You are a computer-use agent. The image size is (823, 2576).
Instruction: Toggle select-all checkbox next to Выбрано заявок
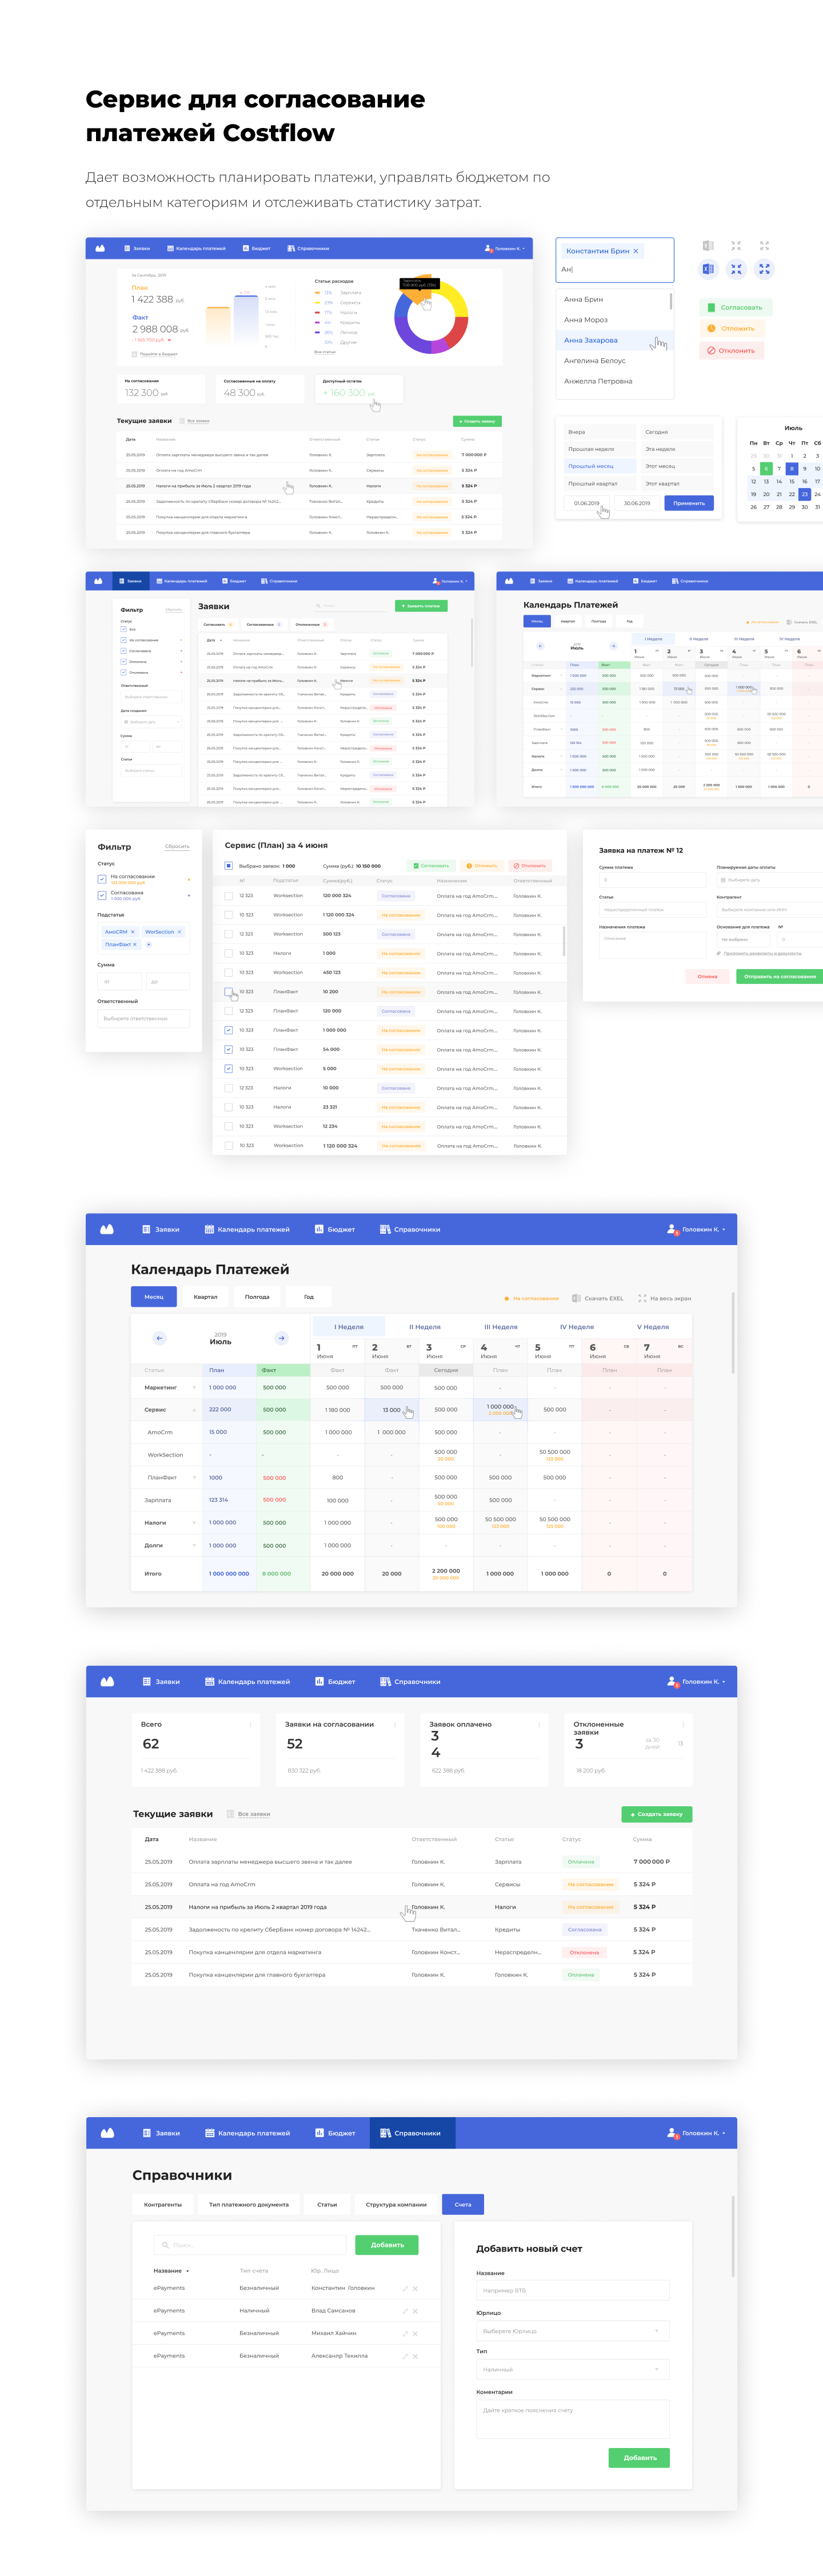pyautogui.click(x=228, y=866)
